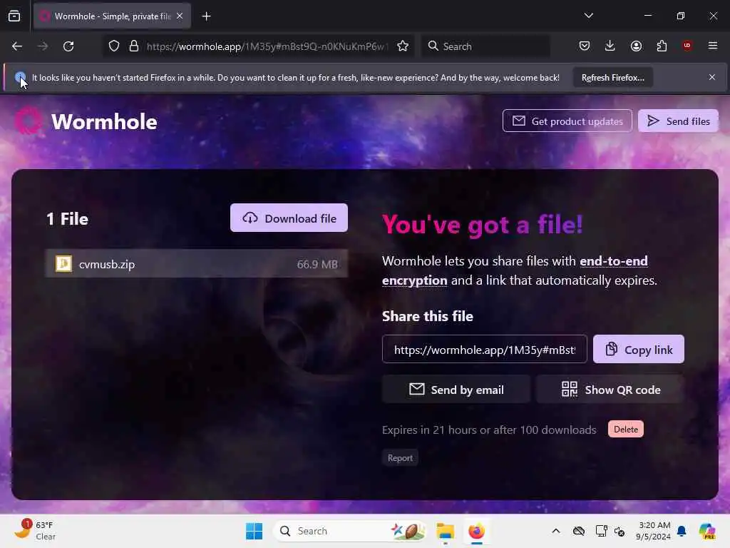
Task: Expand the list all tabs chevron
Action: point(588,16)
